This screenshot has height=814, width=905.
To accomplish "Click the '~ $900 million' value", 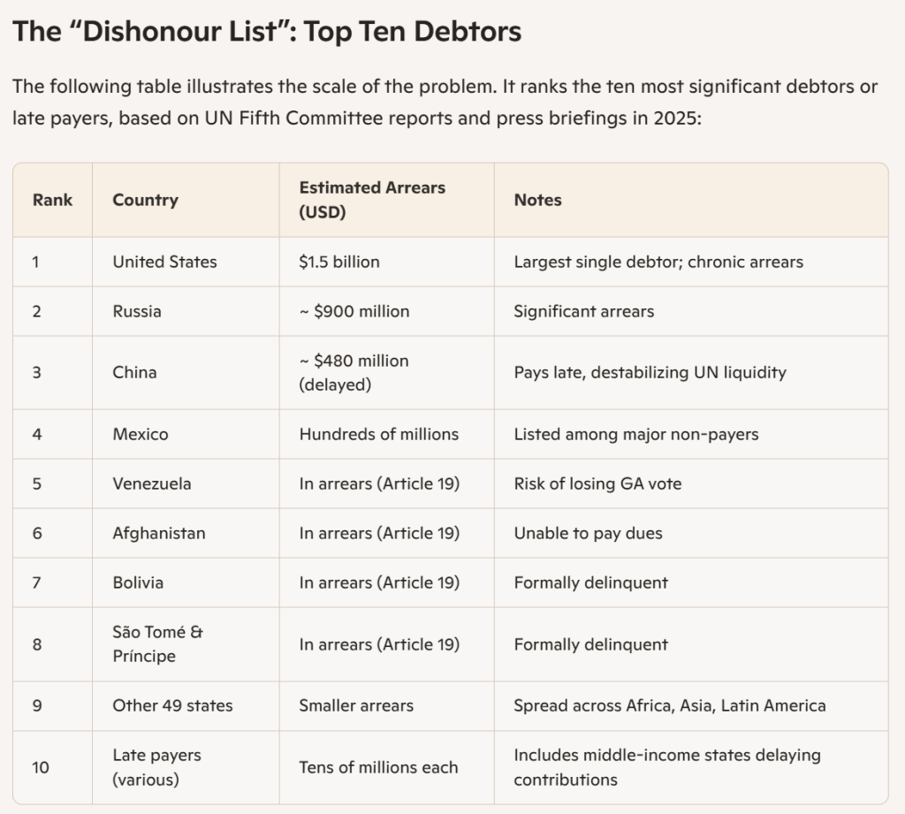I will click(354, 312).
